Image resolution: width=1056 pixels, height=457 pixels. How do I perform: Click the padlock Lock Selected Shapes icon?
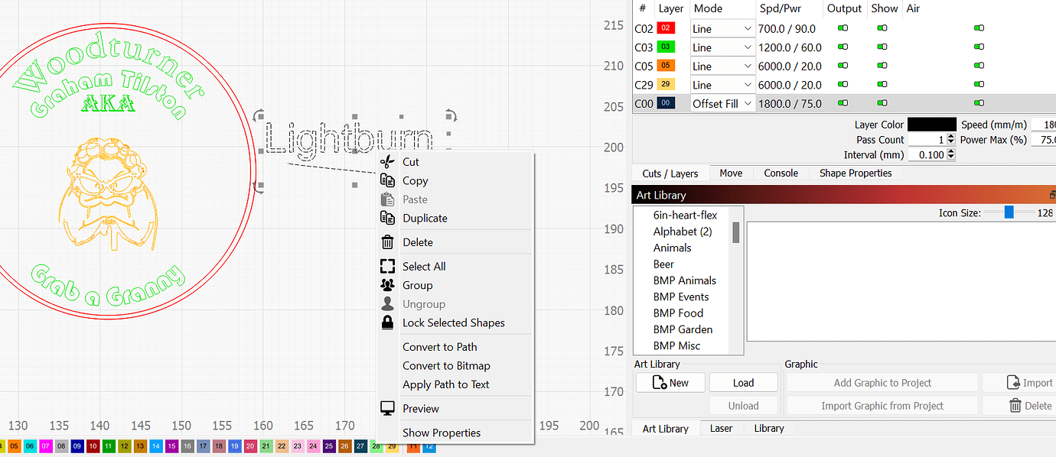(x=388, y=322)
